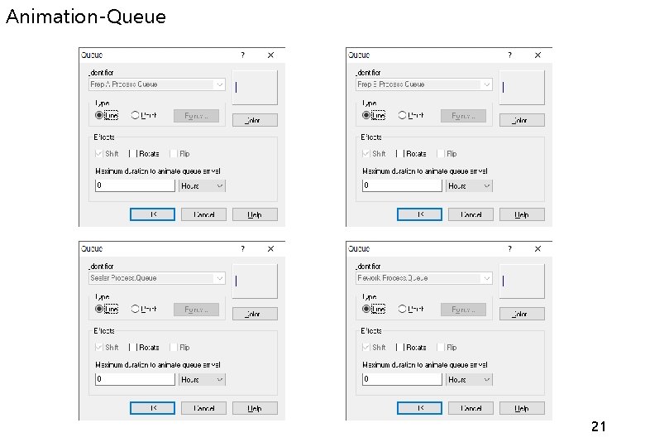This screenshot has height=447, width=645.
Task: Click Points button in Prep A Queue dialog
Action: 196,116
